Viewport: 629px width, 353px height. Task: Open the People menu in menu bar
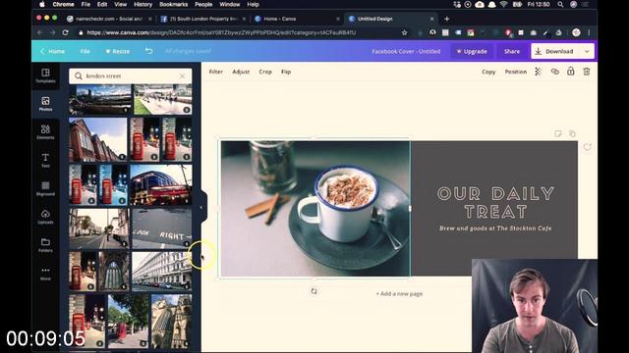[x=203, y=4]
